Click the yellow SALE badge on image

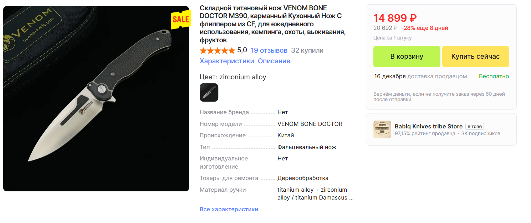click(181, 19)
